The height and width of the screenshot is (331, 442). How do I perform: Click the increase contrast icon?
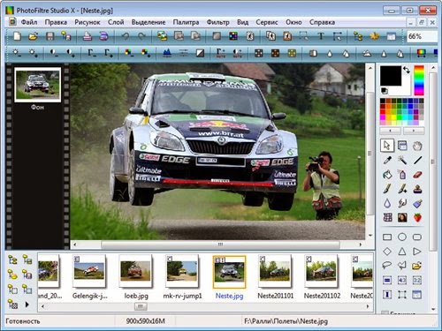coord(71,53)
